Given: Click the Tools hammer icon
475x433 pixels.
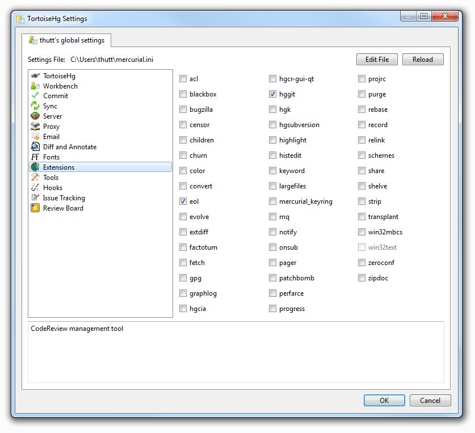Looking at the screenshot, I should point(35,177).
